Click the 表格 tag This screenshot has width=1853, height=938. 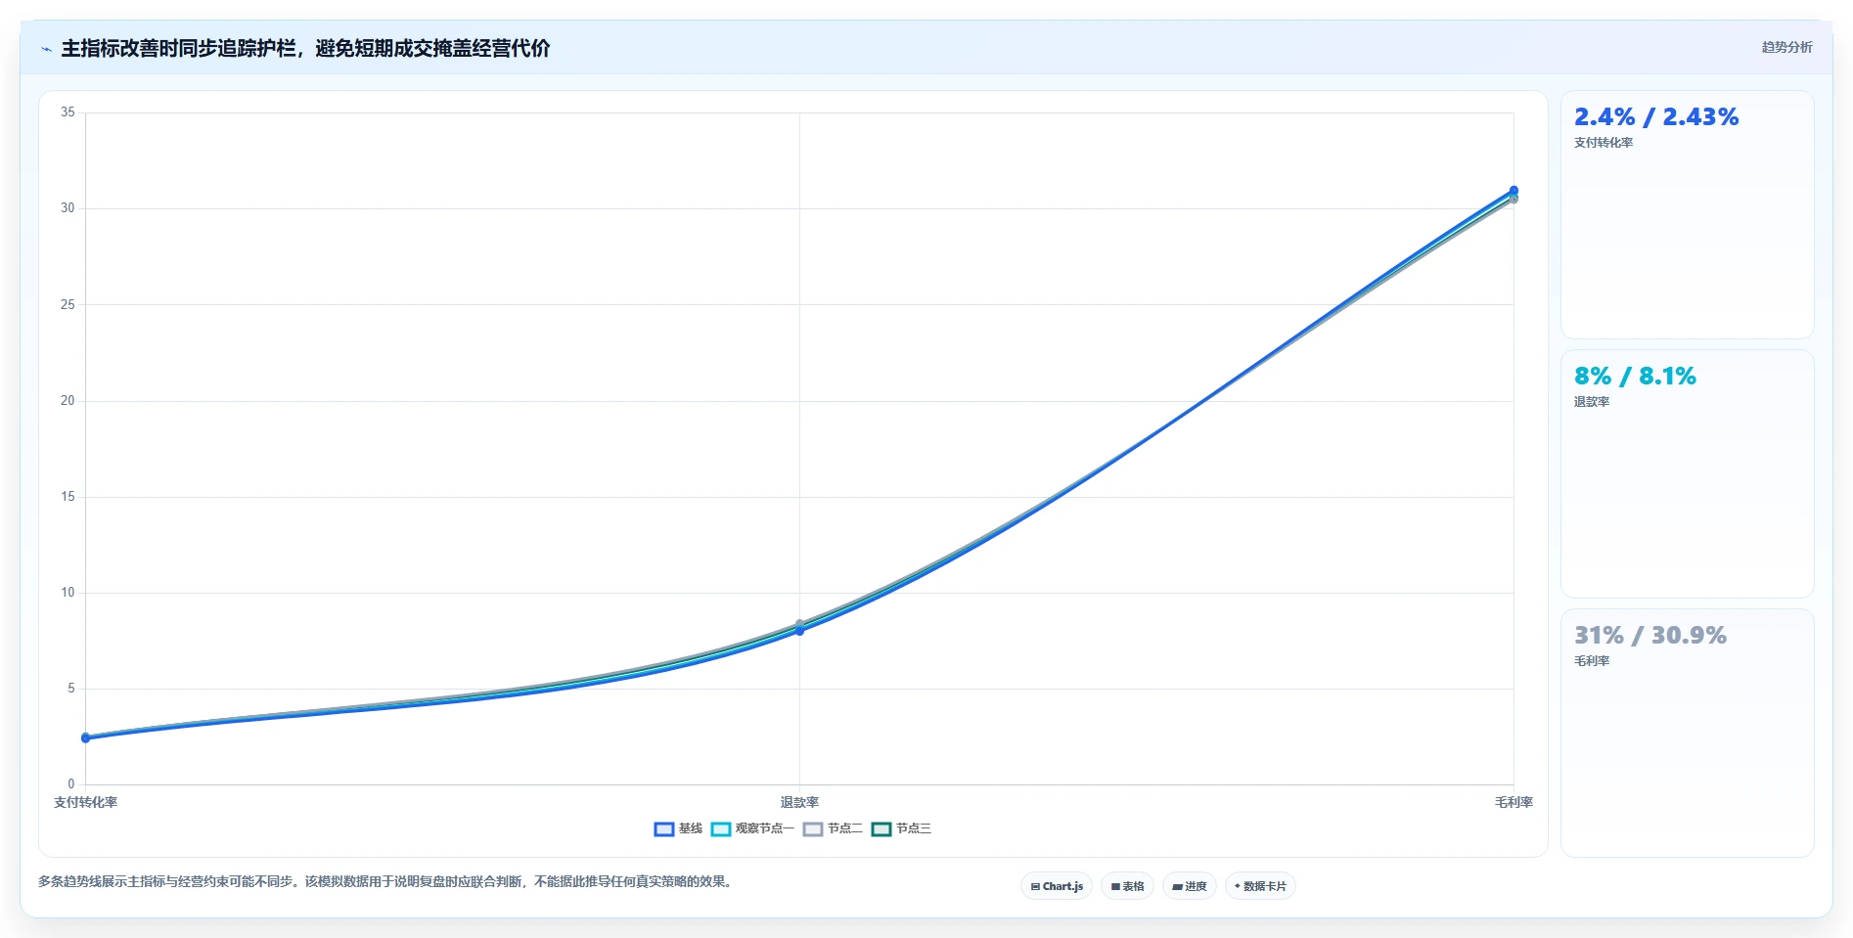pos(1128,886)
